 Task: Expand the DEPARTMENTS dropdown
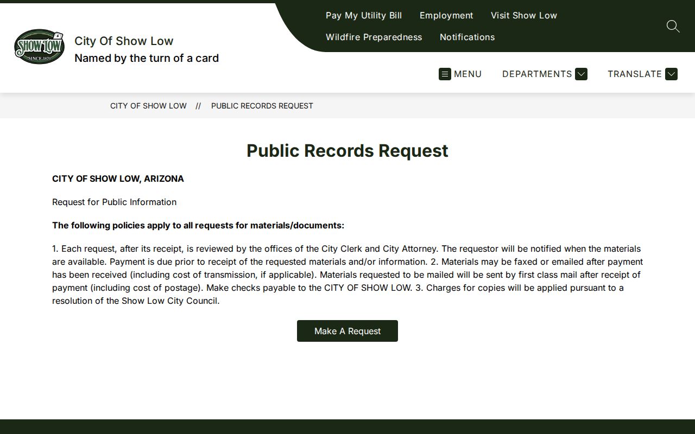pyautogui.click(x=545, y=74)
